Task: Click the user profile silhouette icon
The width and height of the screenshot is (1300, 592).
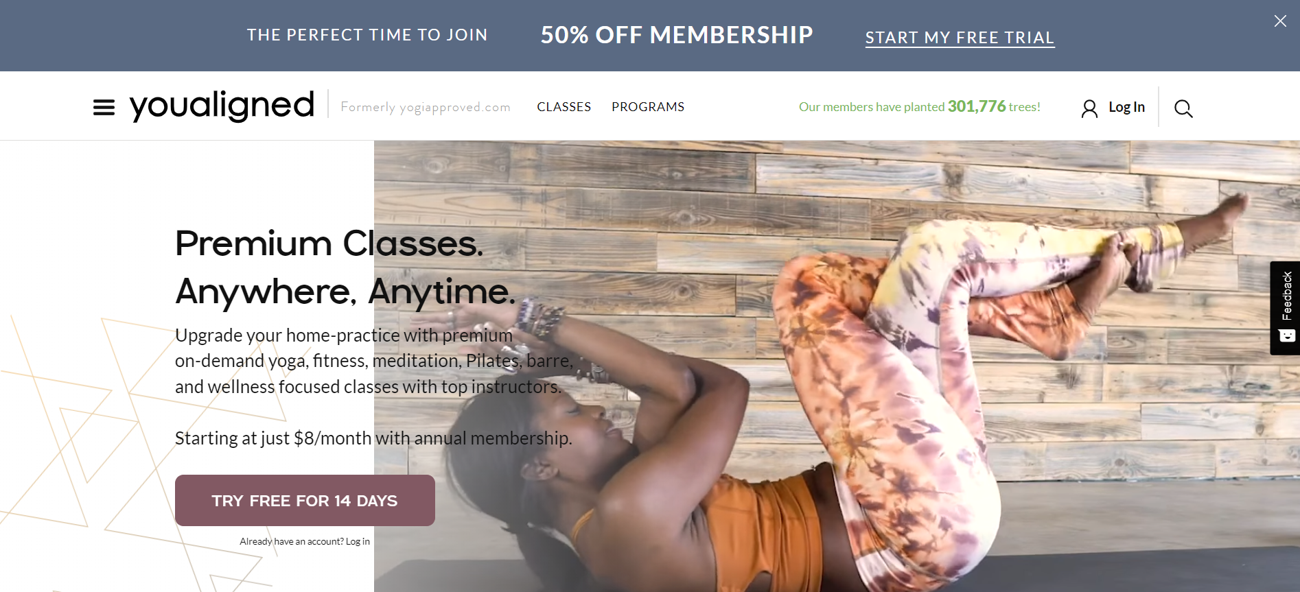Action: click(1089, 108)
